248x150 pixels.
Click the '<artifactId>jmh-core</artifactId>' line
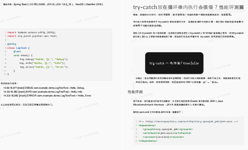167,133
